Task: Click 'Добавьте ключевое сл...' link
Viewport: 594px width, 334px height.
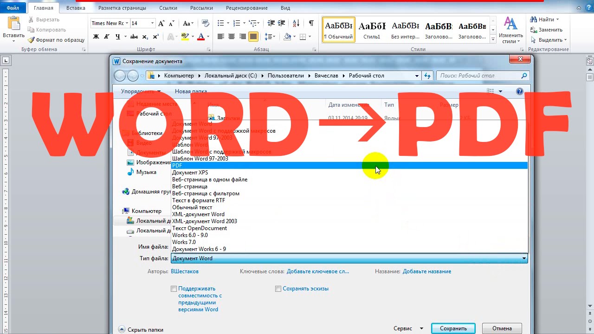Action: click(318, 271)
